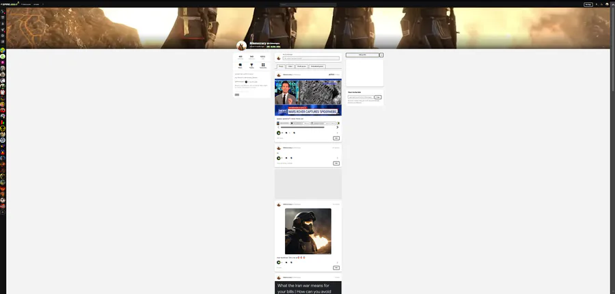Open the profile avatar picture on banner
Image resolution: width=615 pixels, height=294 pixels.
pos(242,46)
